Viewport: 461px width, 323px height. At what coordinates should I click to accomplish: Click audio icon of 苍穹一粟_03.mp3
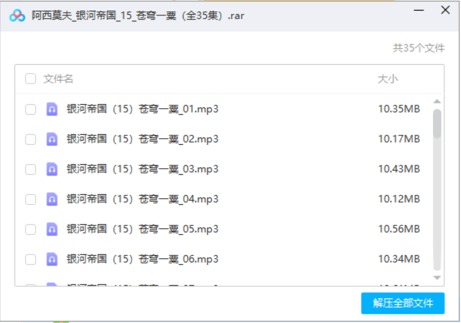pyautogui.click(x=51, y=170)
